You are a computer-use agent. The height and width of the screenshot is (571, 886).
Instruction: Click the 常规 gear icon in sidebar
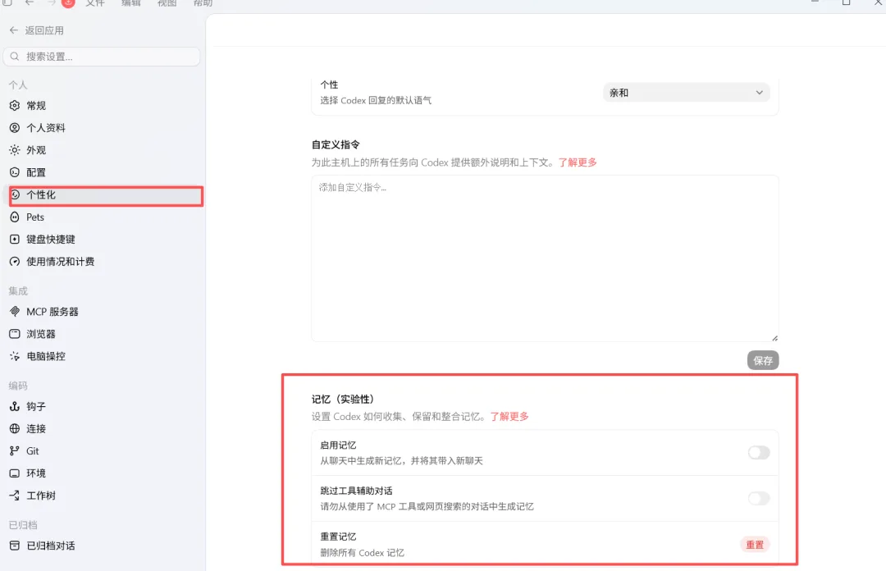(15, 105)
